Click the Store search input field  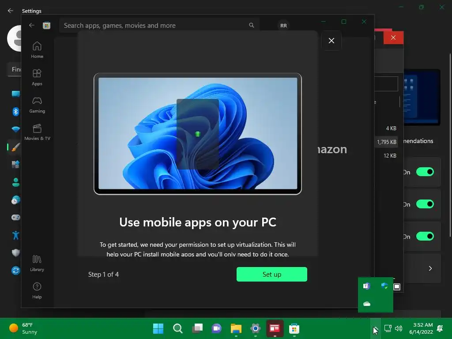(159, 25)
